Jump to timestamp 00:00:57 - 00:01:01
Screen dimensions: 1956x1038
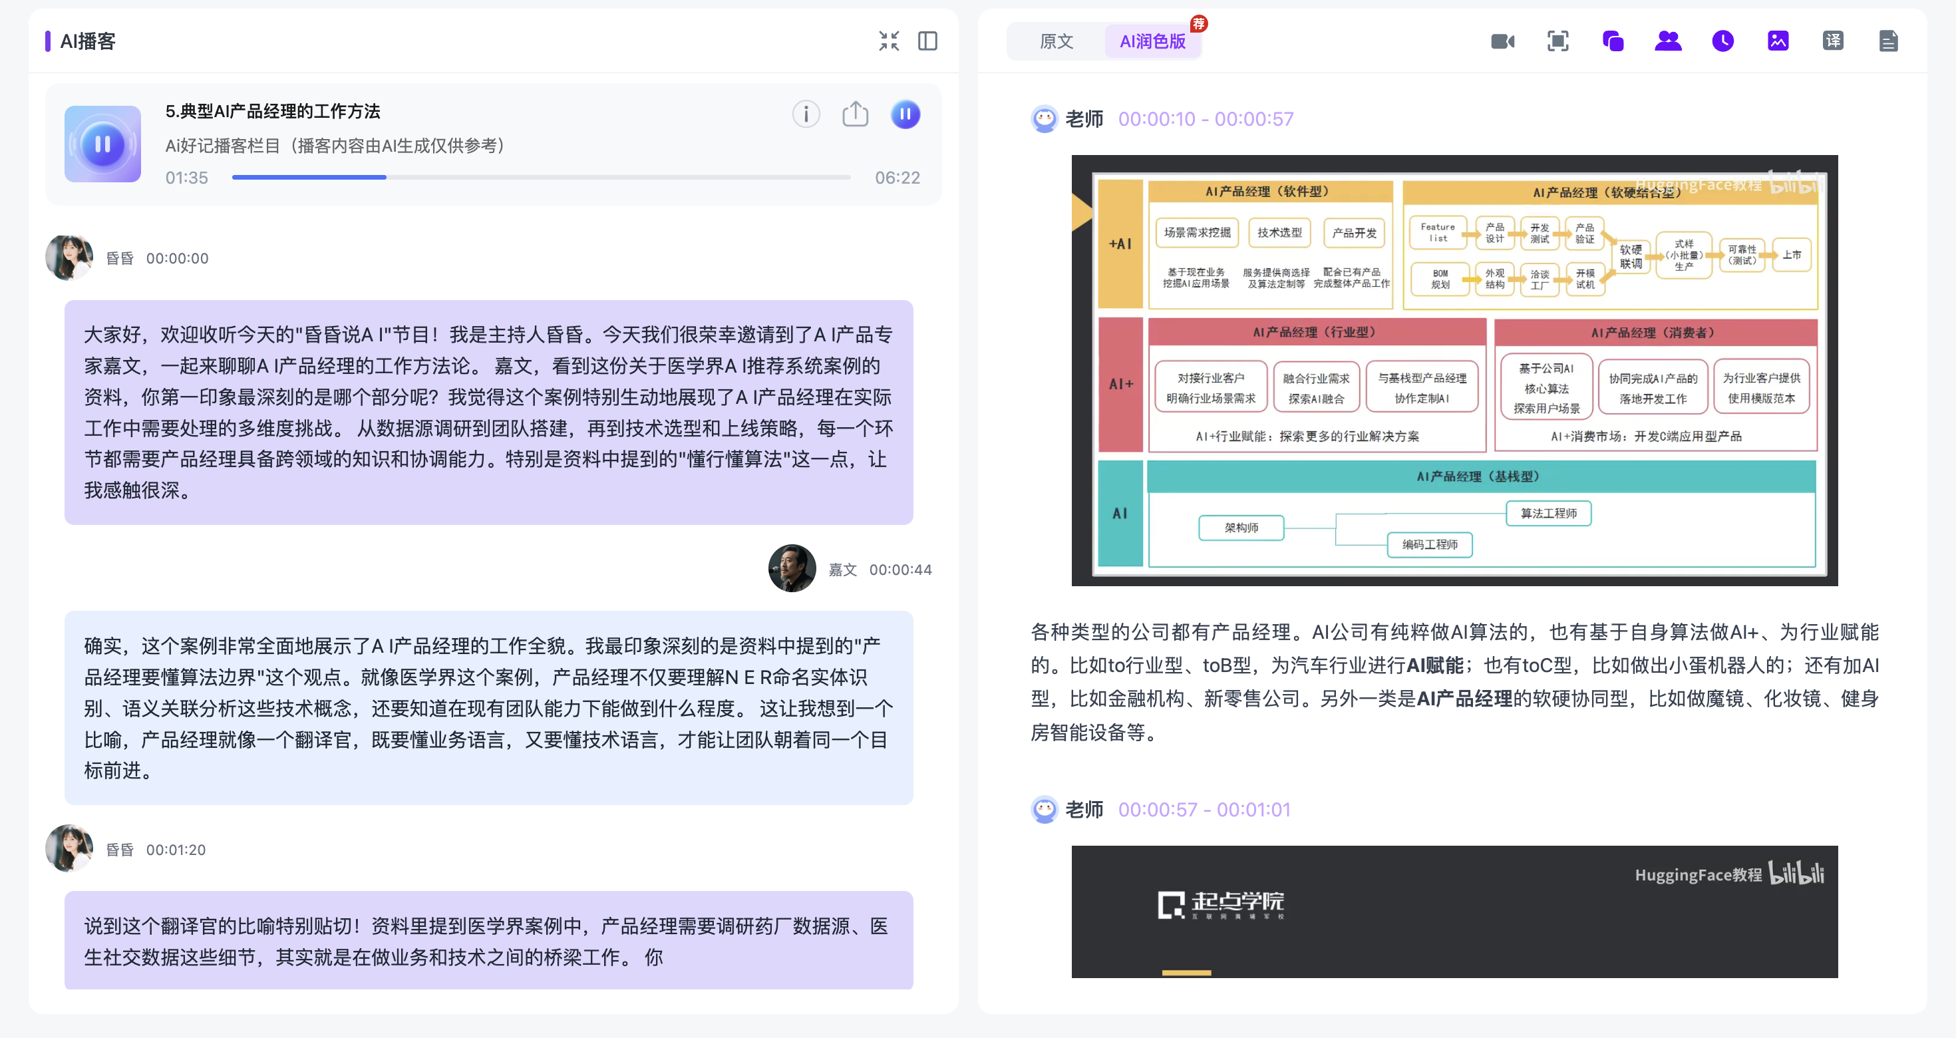pos(1204,810)
